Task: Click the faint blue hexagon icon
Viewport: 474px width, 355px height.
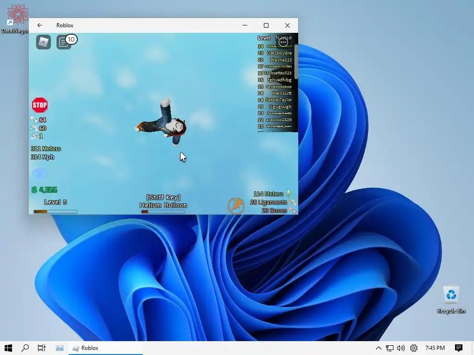Action: click(x=39, y=174)
